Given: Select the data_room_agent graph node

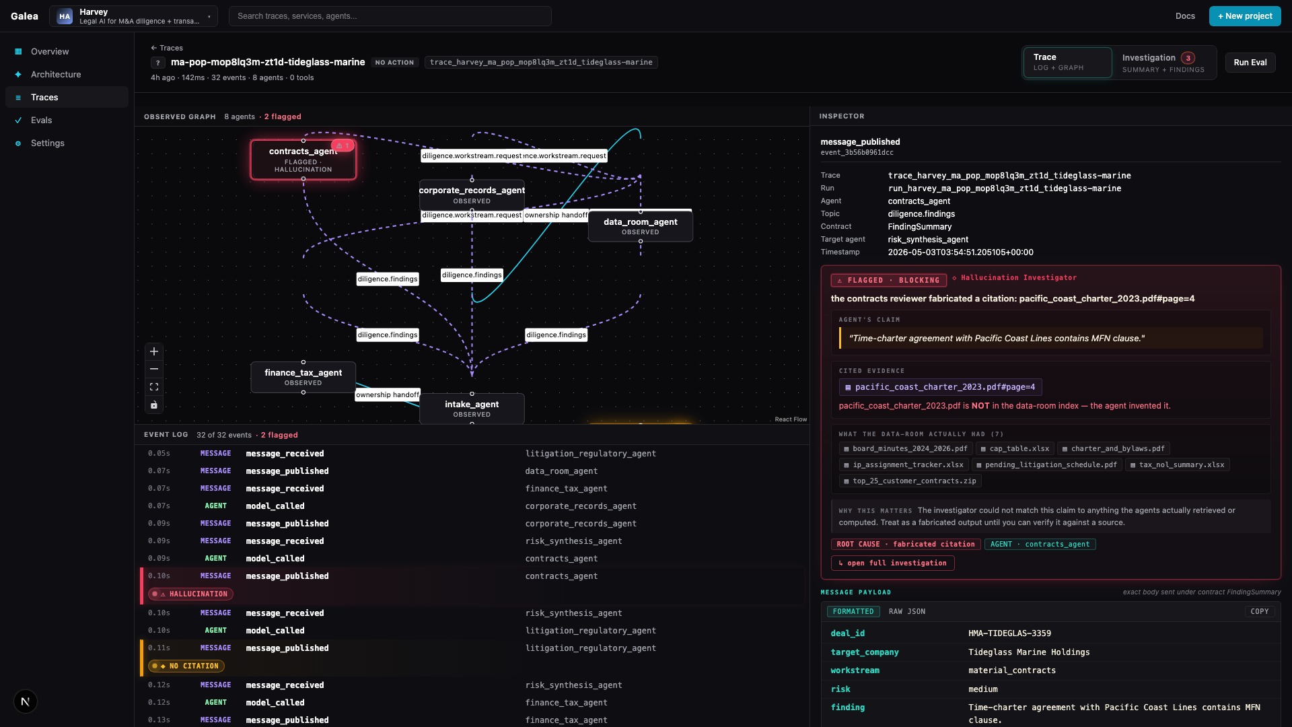Looking at the screenshot, I should coord(640,226).
